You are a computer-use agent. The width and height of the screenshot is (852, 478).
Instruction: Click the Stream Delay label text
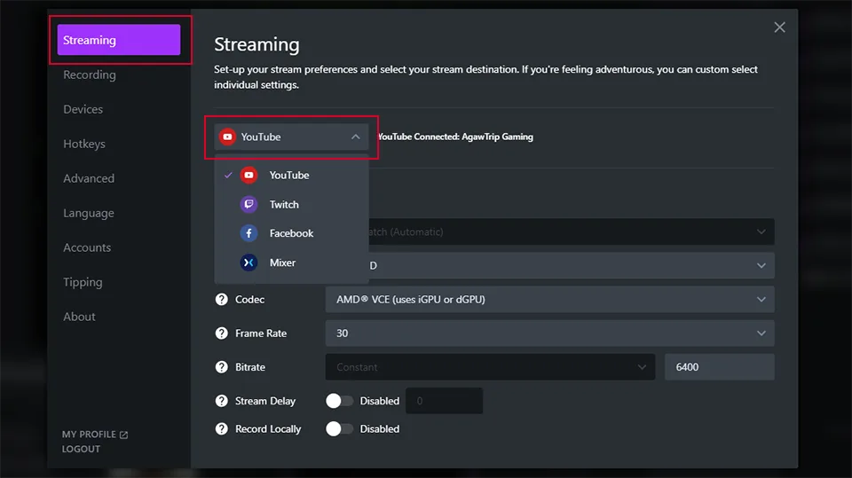[x=265, y=401]
